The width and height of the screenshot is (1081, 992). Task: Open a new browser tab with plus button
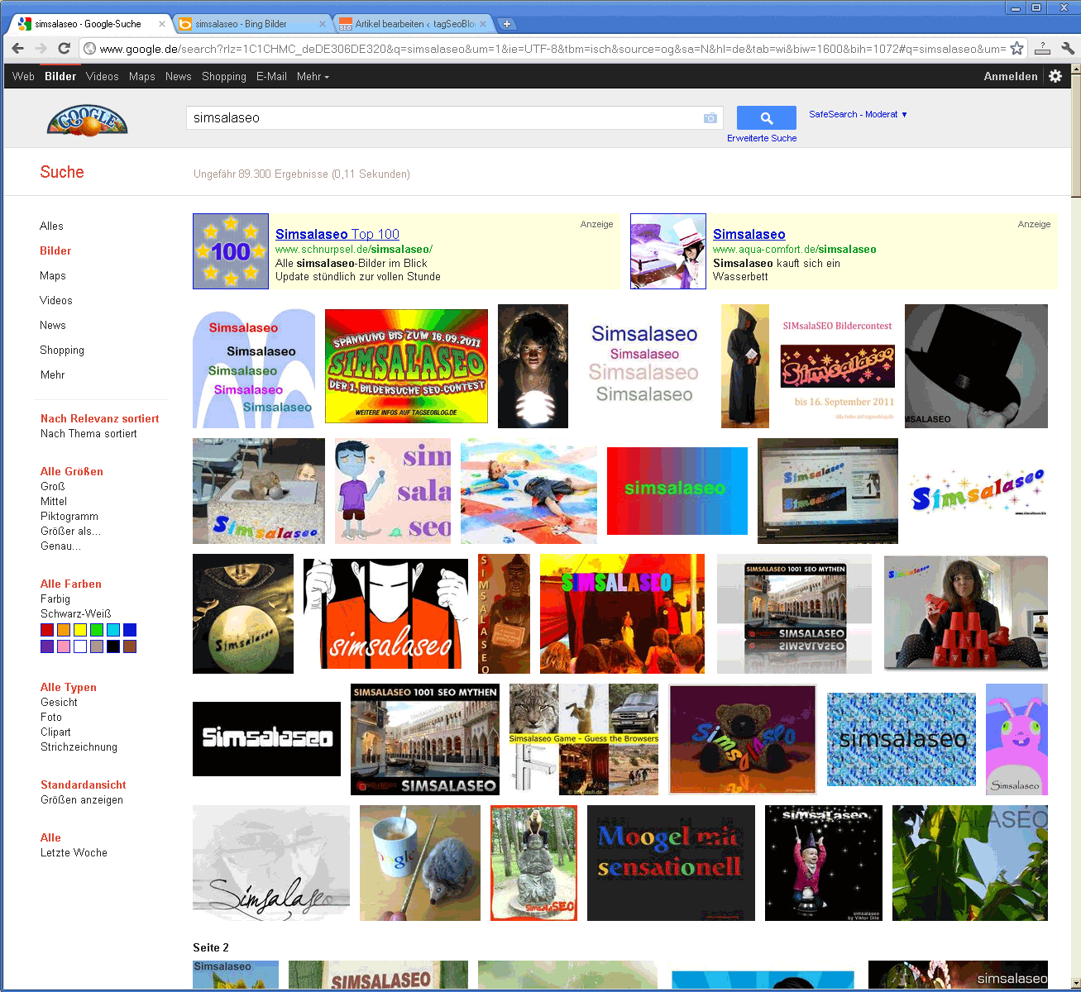pyautogui.click(x=507, y=24)
